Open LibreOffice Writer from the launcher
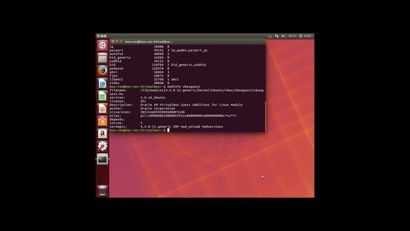The image size is (410, 231). pos(102,83)
